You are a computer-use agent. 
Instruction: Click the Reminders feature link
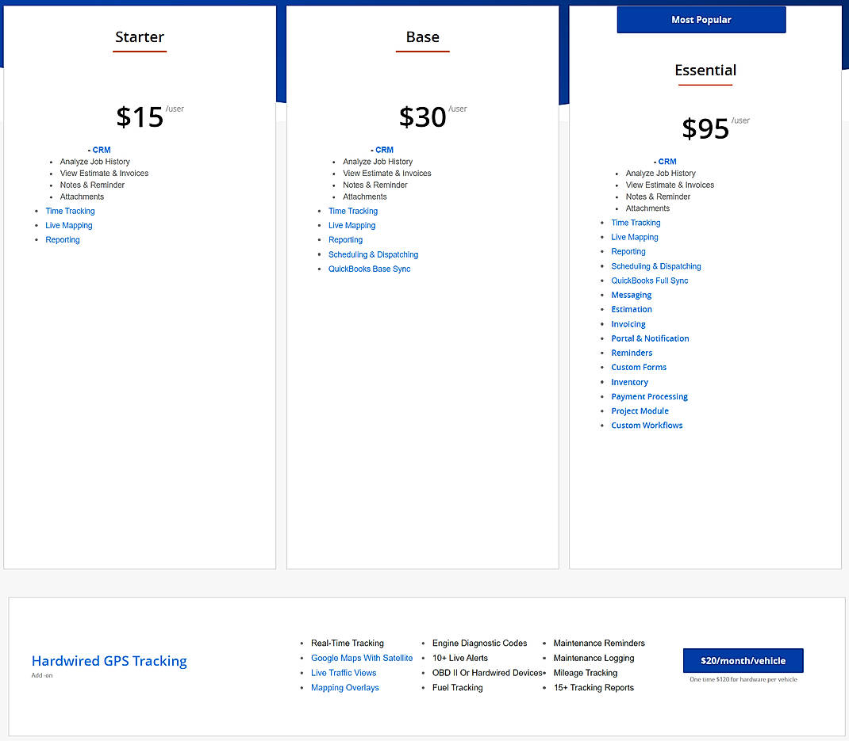tap(632, 353)
